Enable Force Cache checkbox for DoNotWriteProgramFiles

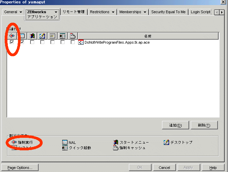[x=73, y=42]
